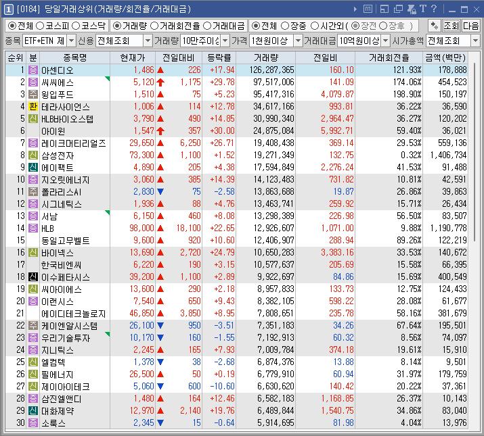Click the 증 badge on the 씨씨에스 row
The width and height of the screenshot is (484, 436).
(33, 82)
